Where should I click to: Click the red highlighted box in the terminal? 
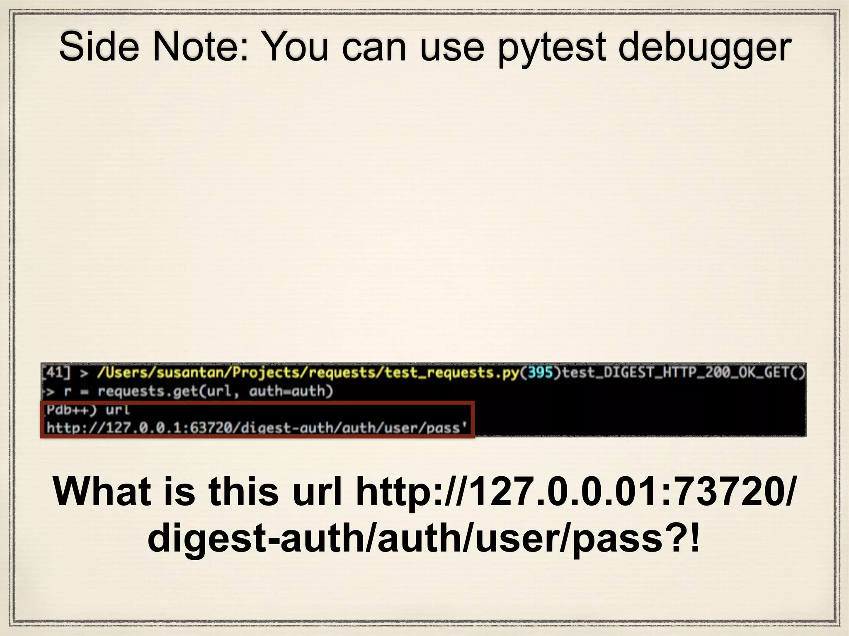(x=257, y=419)
